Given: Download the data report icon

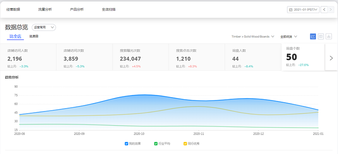Looking at the screenshot, I should (329, 36).
